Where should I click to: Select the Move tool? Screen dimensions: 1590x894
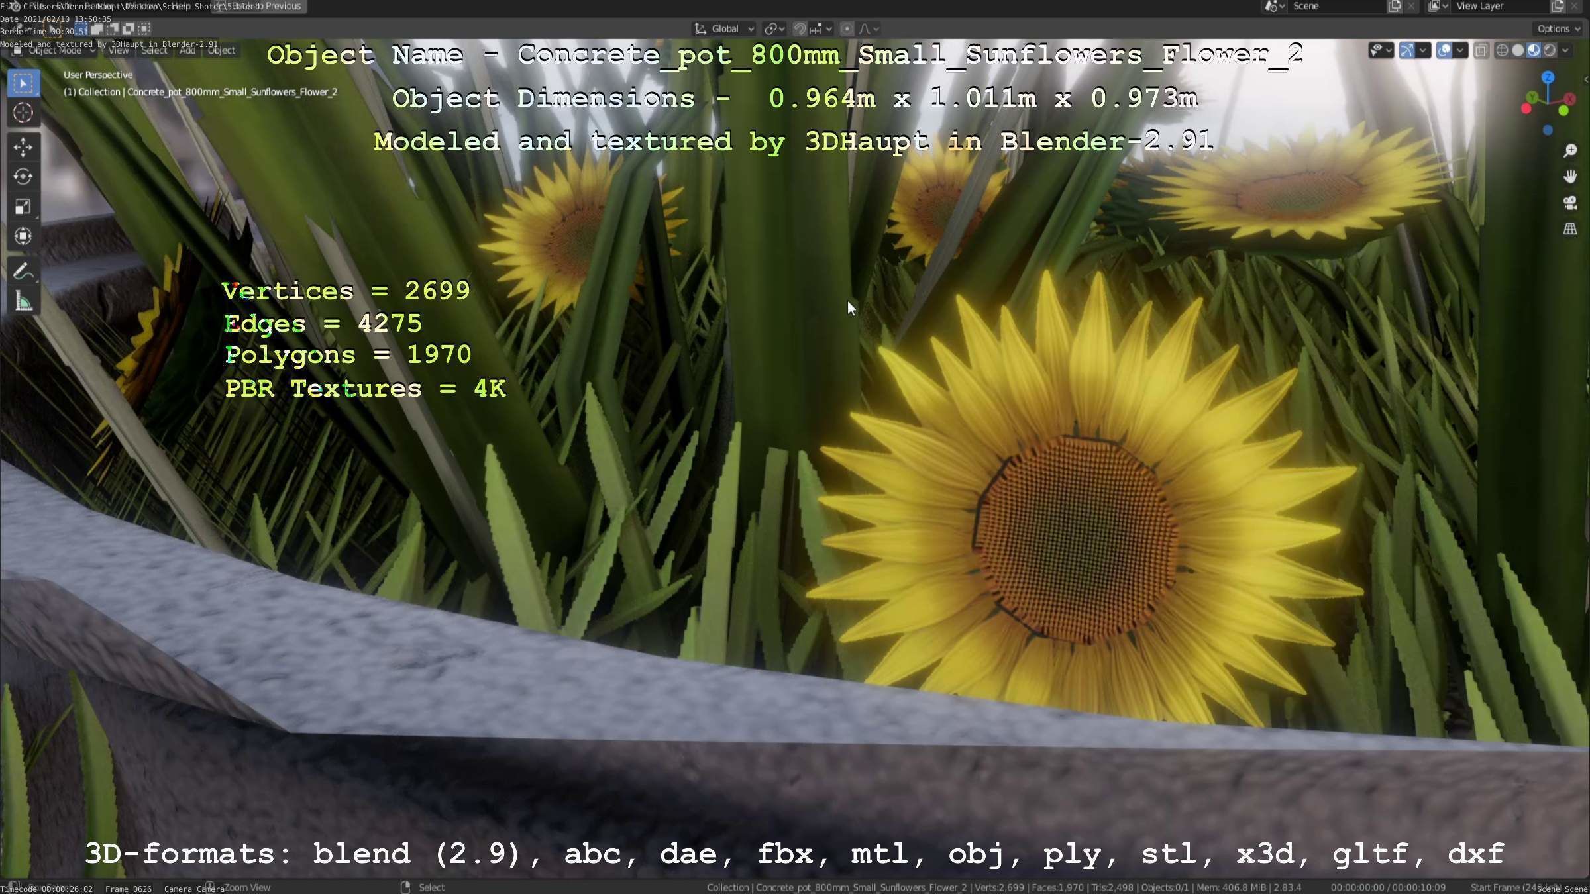[x=23, y=147]
